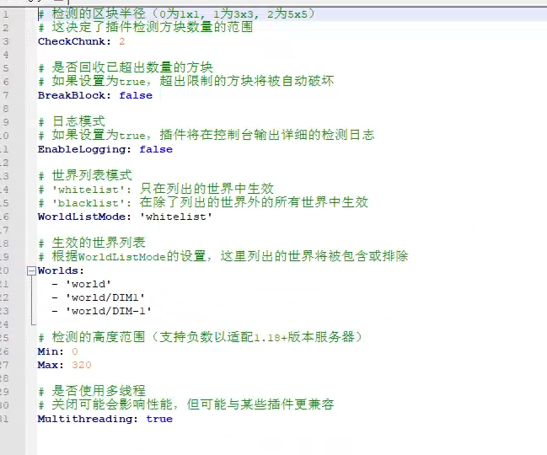Click line number 7 in margin

[x=5, y=95]
